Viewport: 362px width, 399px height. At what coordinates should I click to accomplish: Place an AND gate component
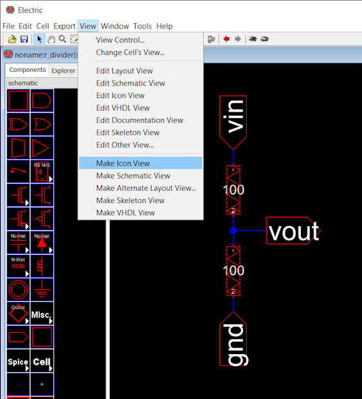[42, 100]
